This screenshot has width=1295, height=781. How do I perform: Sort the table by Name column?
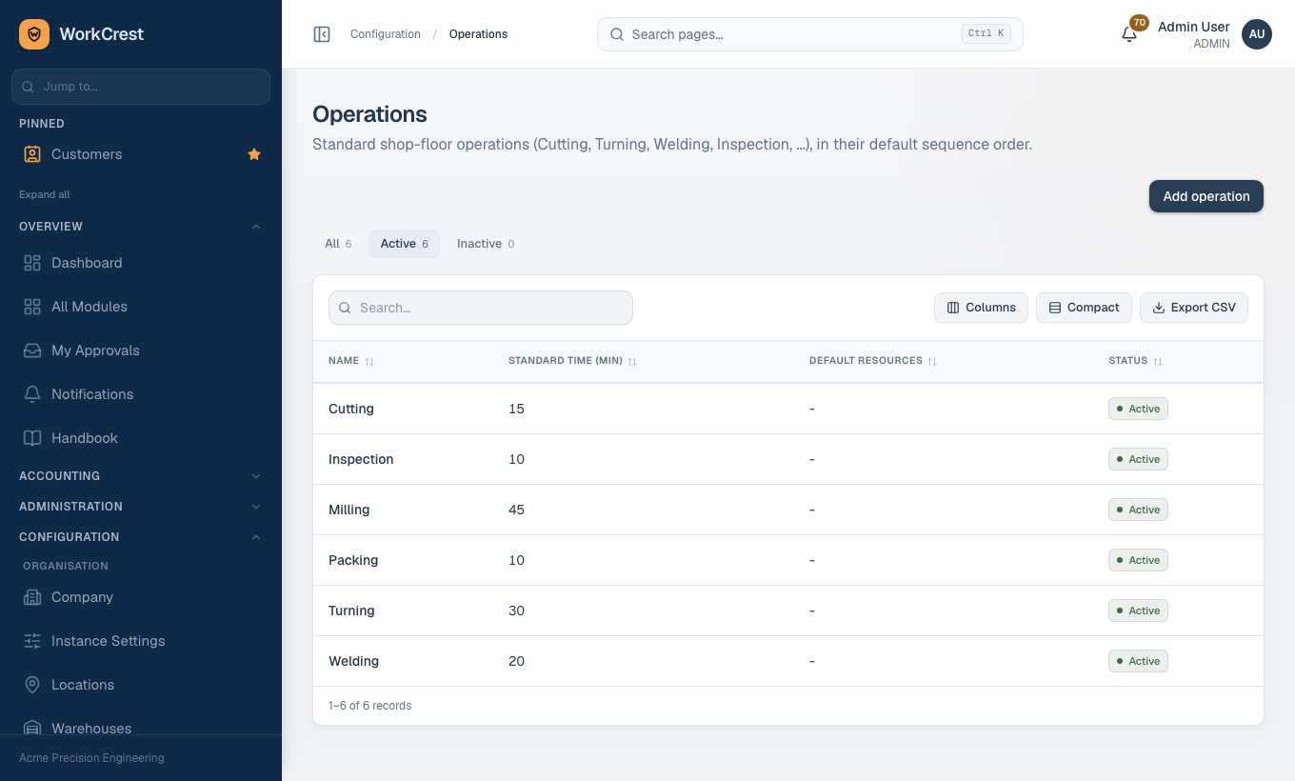tap(351, 361)
